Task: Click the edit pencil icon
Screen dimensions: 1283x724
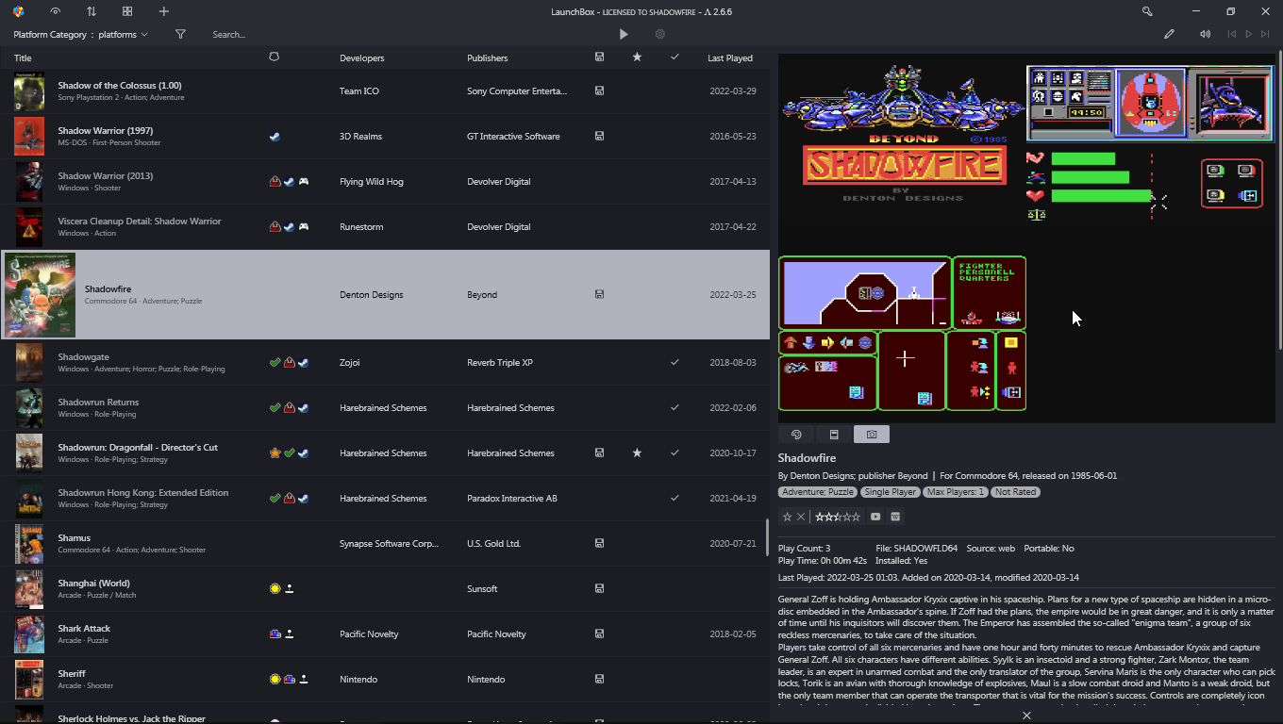Action: click(x=1170, y=34)
